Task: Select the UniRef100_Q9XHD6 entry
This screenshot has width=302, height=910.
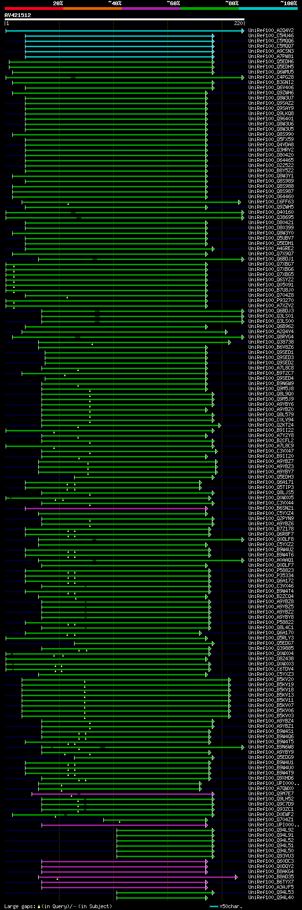Action: [x=271, y=778]
